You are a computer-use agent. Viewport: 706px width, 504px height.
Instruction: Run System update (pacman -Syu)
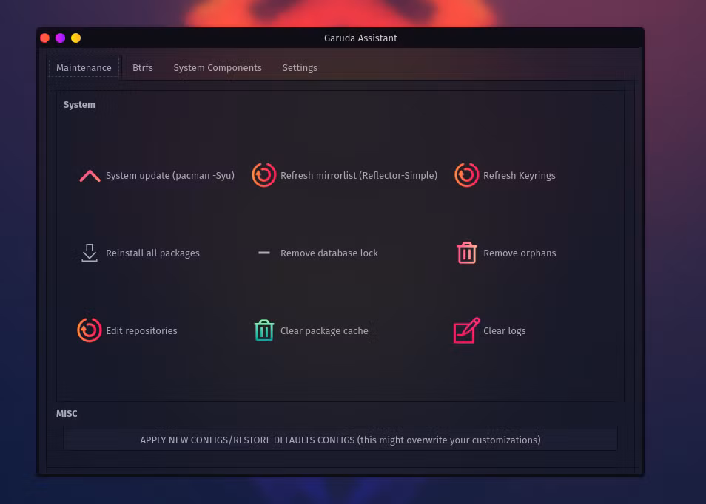click(170, 176)
